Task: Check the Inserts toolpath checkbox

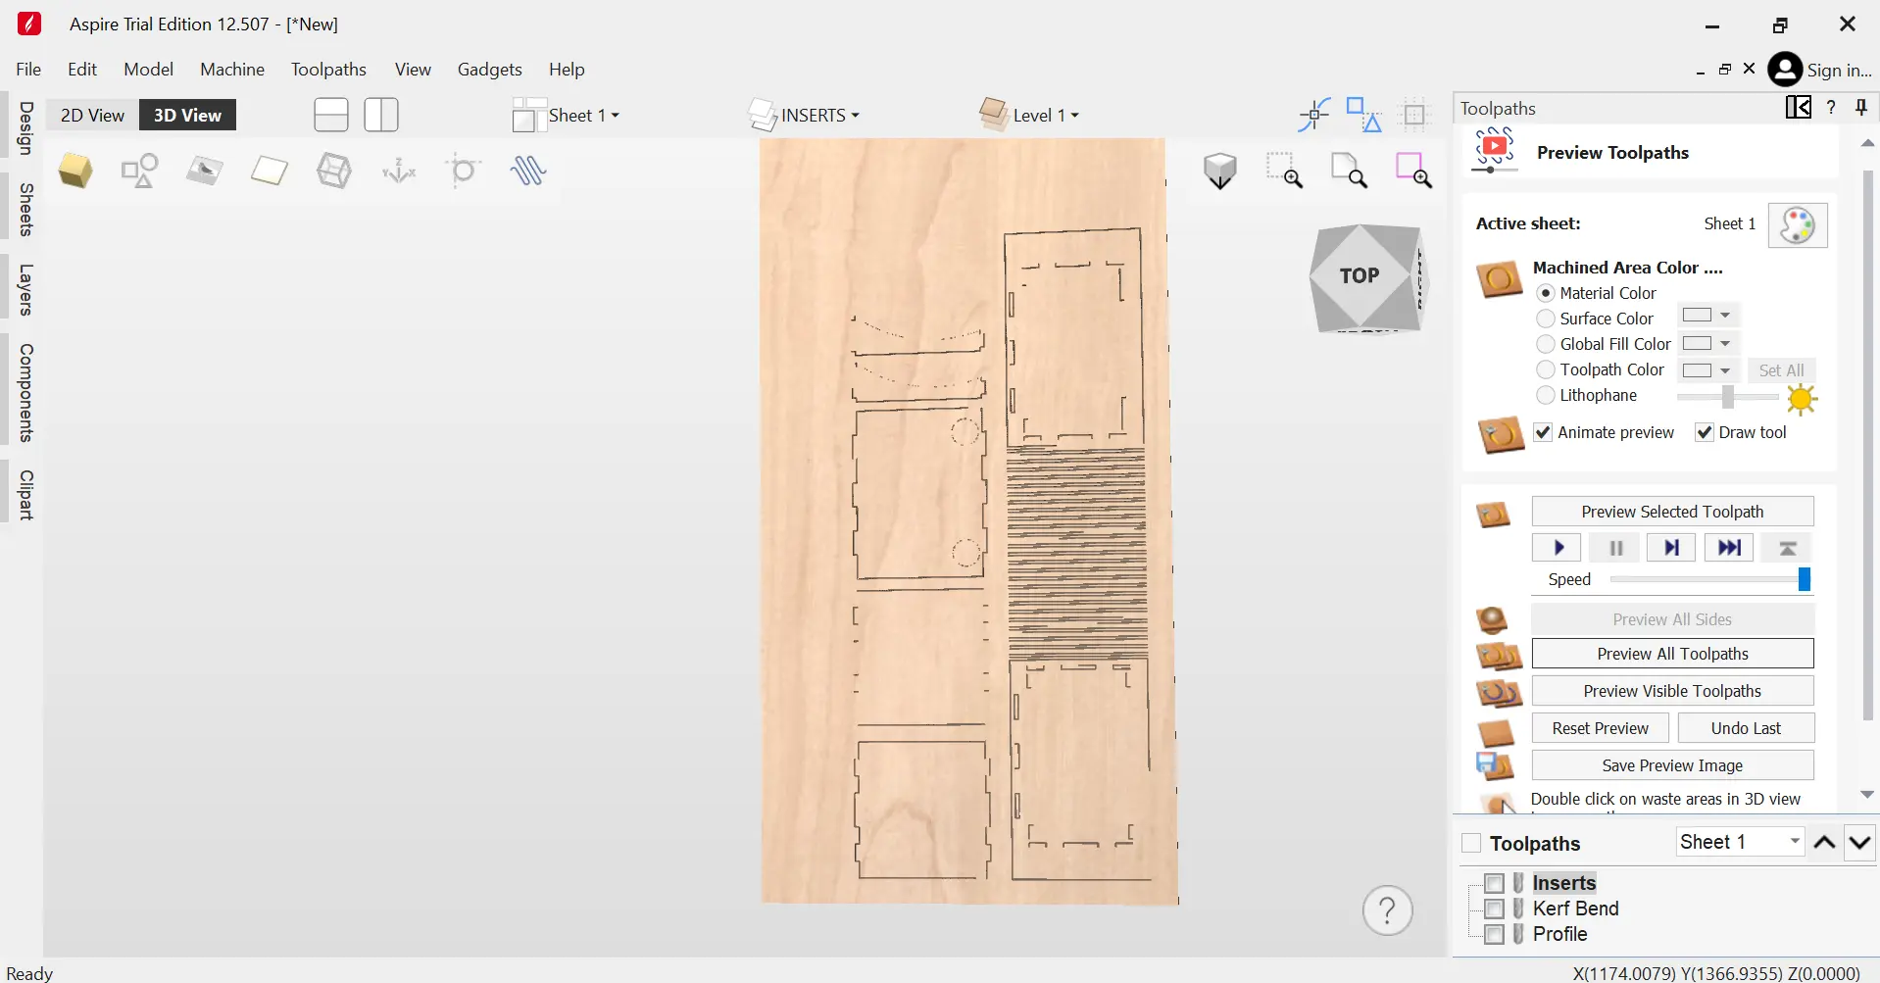Action: tap(1495, 883)
